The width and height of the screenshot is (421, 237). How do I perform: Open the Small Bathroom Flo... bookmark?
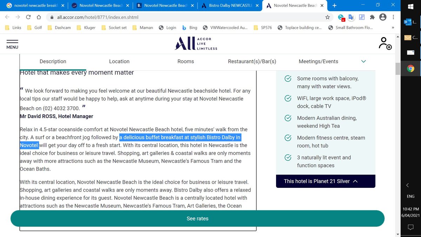pos(350,28)
